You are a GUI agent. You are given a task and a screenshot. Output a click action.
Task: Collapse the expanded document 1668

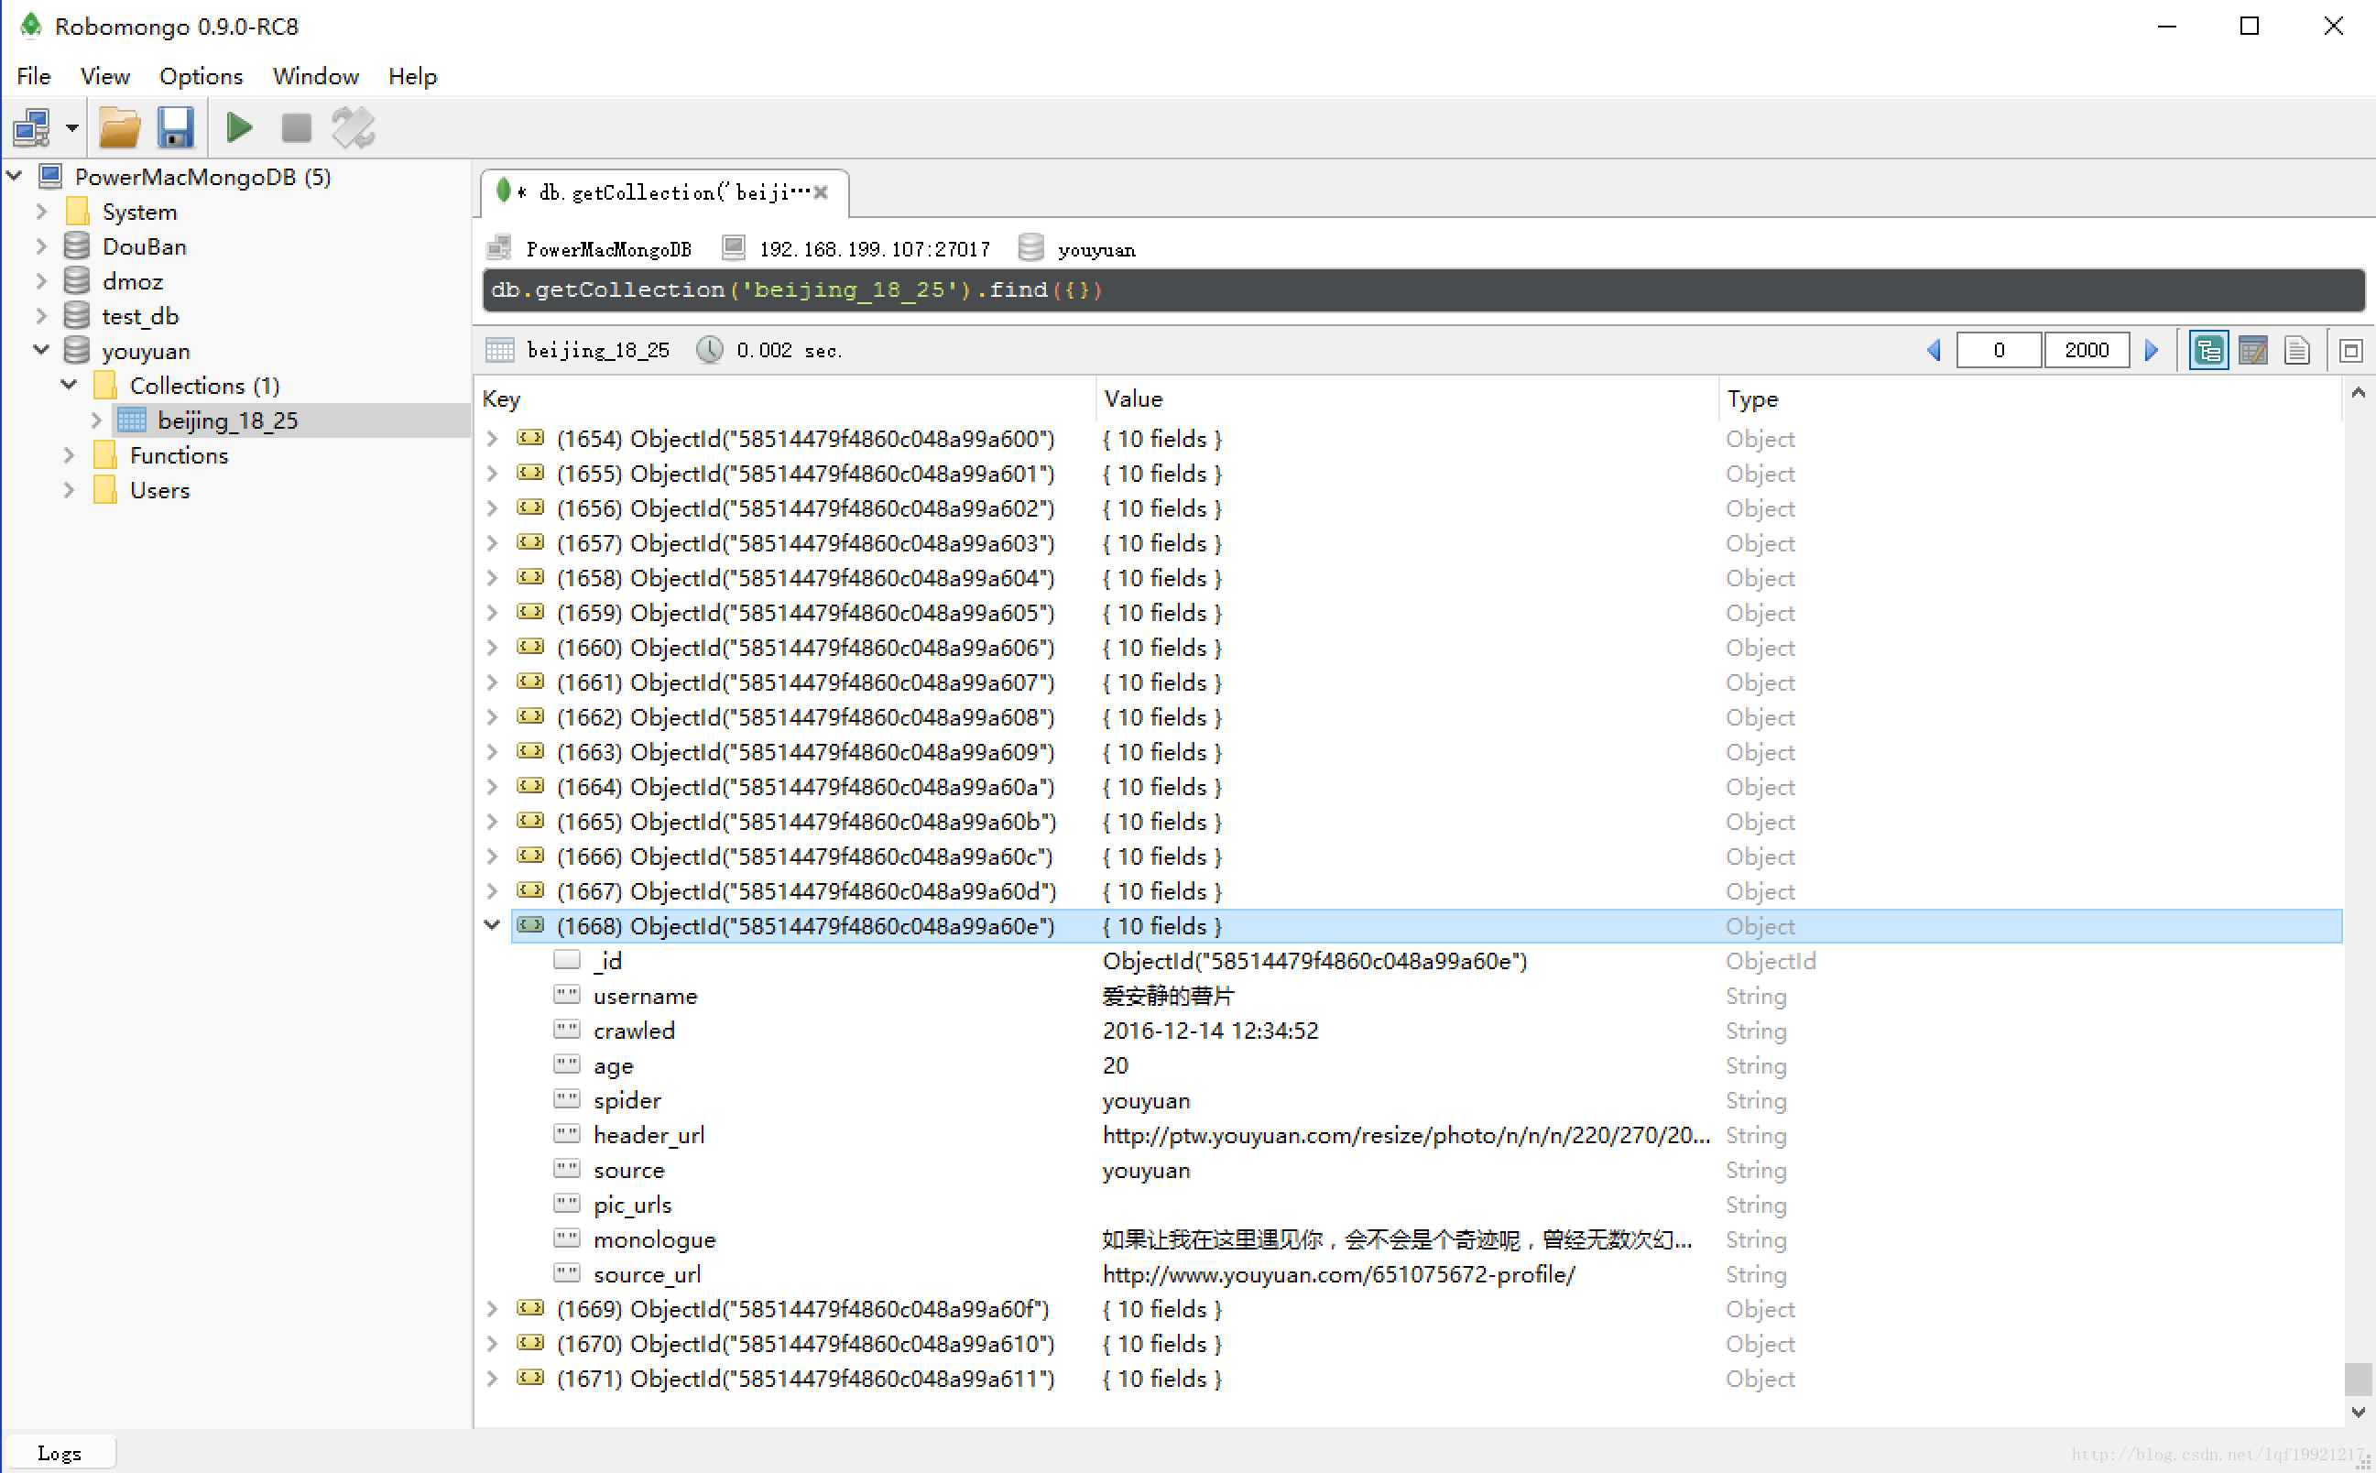click(493, 924)
